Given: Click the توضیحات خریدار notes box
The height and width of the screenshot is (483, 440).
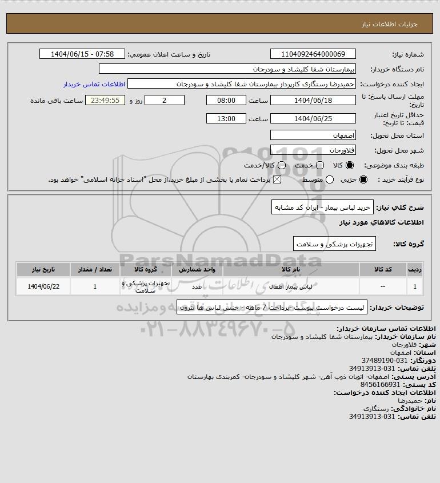Looking at the screenshot, I should tap(272, 308).
